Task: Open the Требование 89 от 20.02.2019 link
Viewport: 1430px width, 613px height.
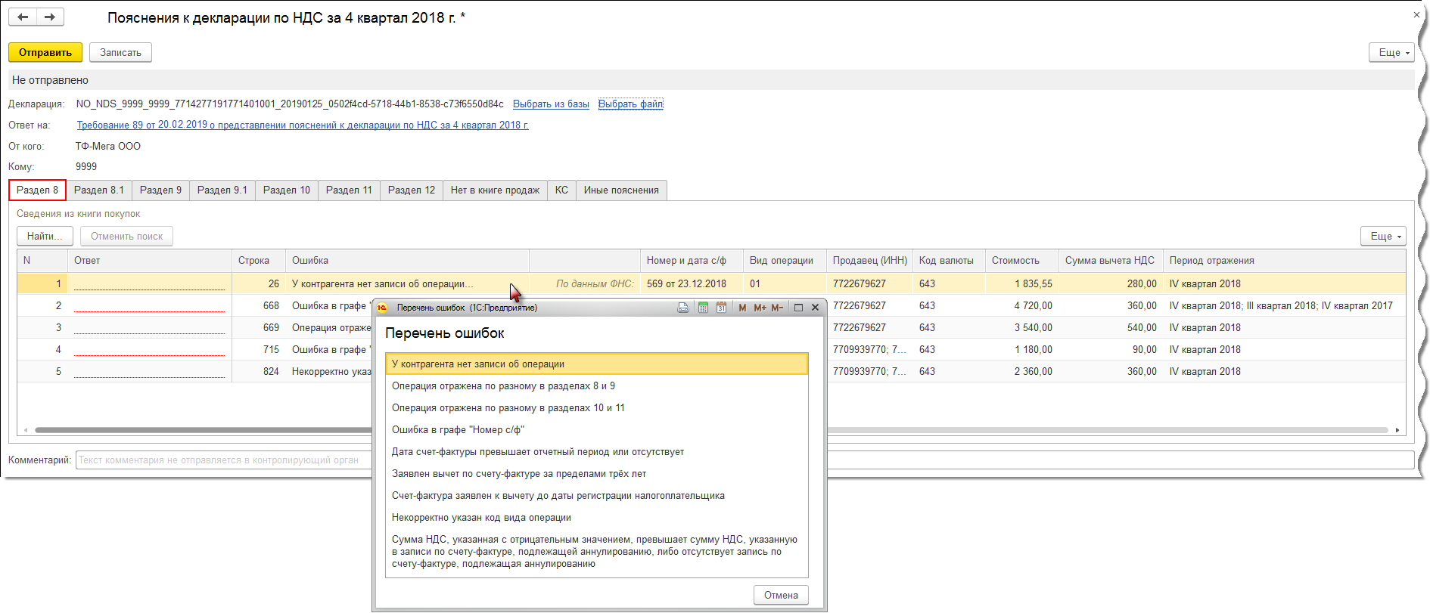Action: (303, 125)
